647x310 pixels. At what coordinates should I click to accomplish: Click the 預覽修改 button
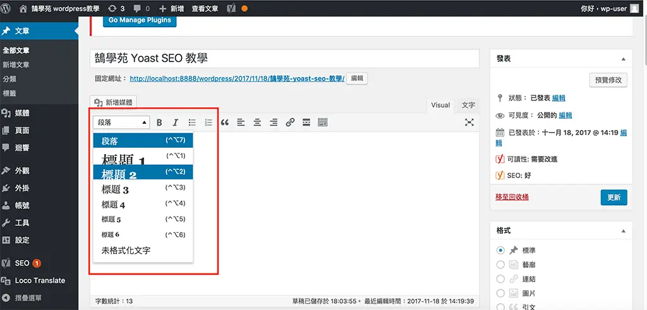(x=608, y=80)
